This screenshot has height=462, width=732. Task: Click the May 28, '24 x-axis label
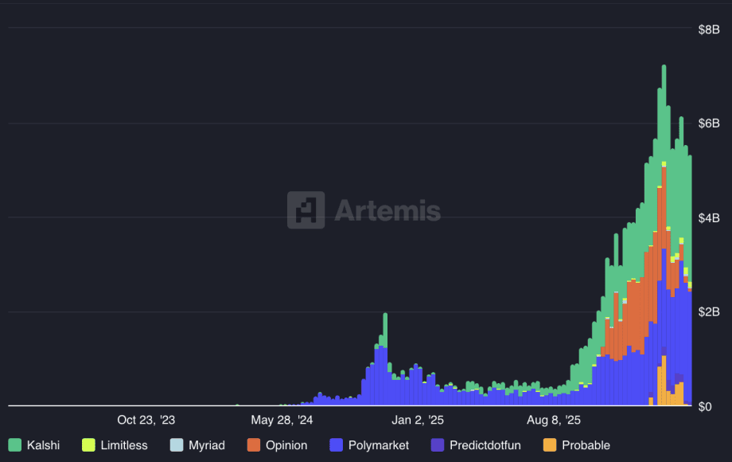click(282, 420)
